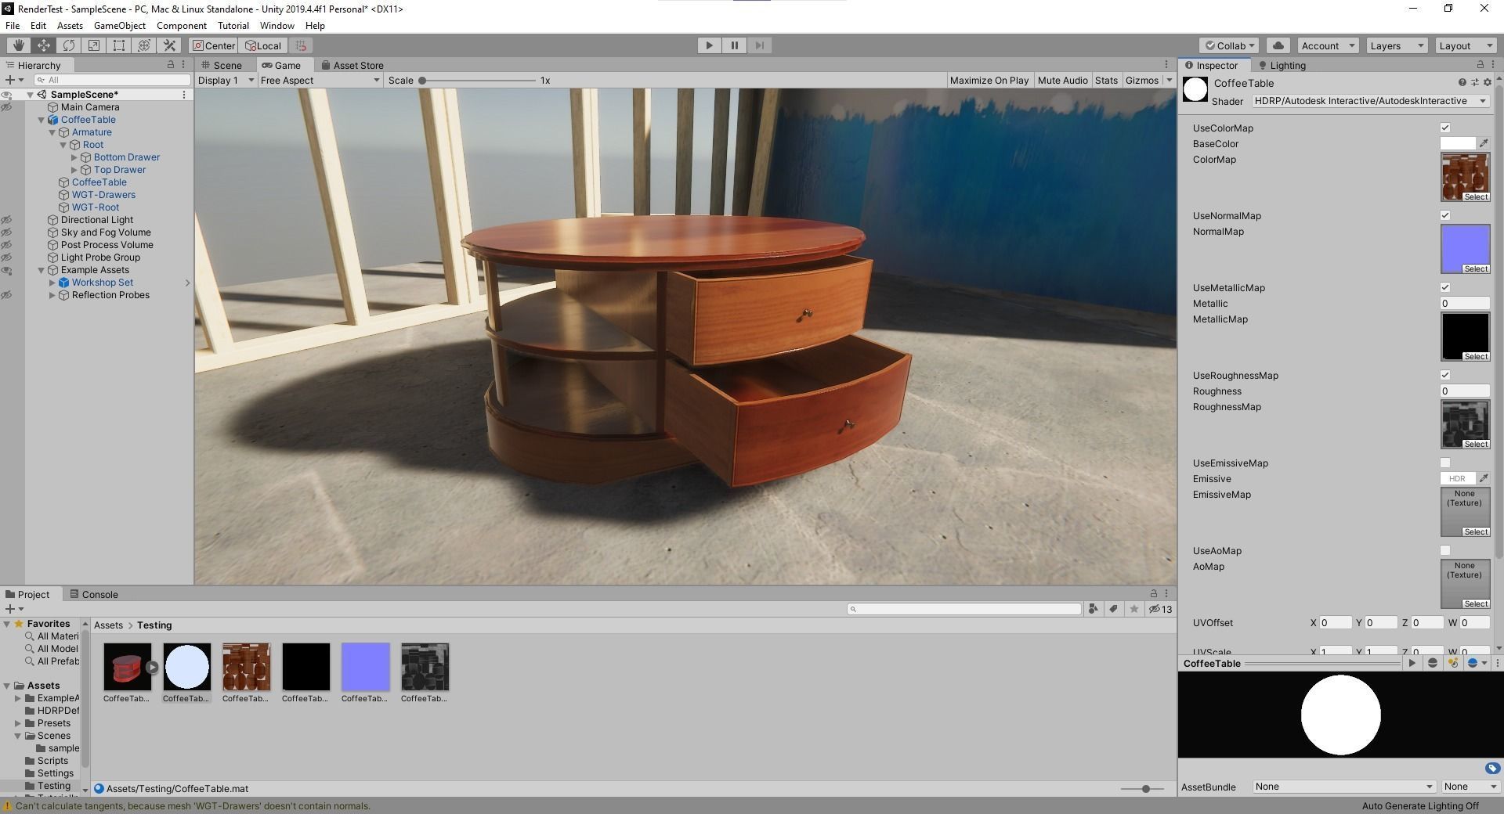Step one frame forward
The image size is (1504, 814).
click(x=759, y=45)
